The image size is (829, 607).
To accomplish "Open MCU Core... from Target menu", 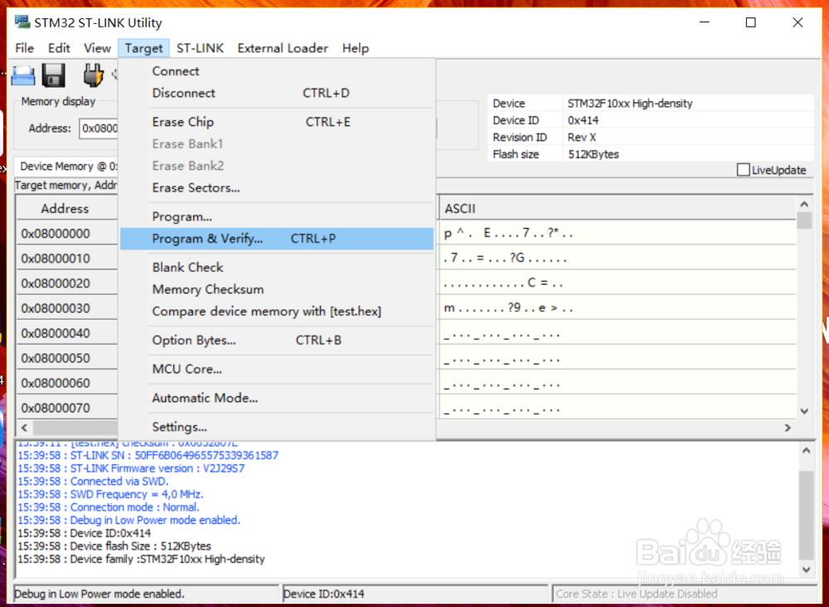I will click(277, 369).
